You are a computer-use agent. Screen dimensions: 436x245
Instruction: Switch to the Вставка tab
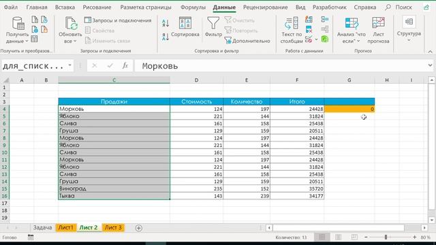pos(65,7)
